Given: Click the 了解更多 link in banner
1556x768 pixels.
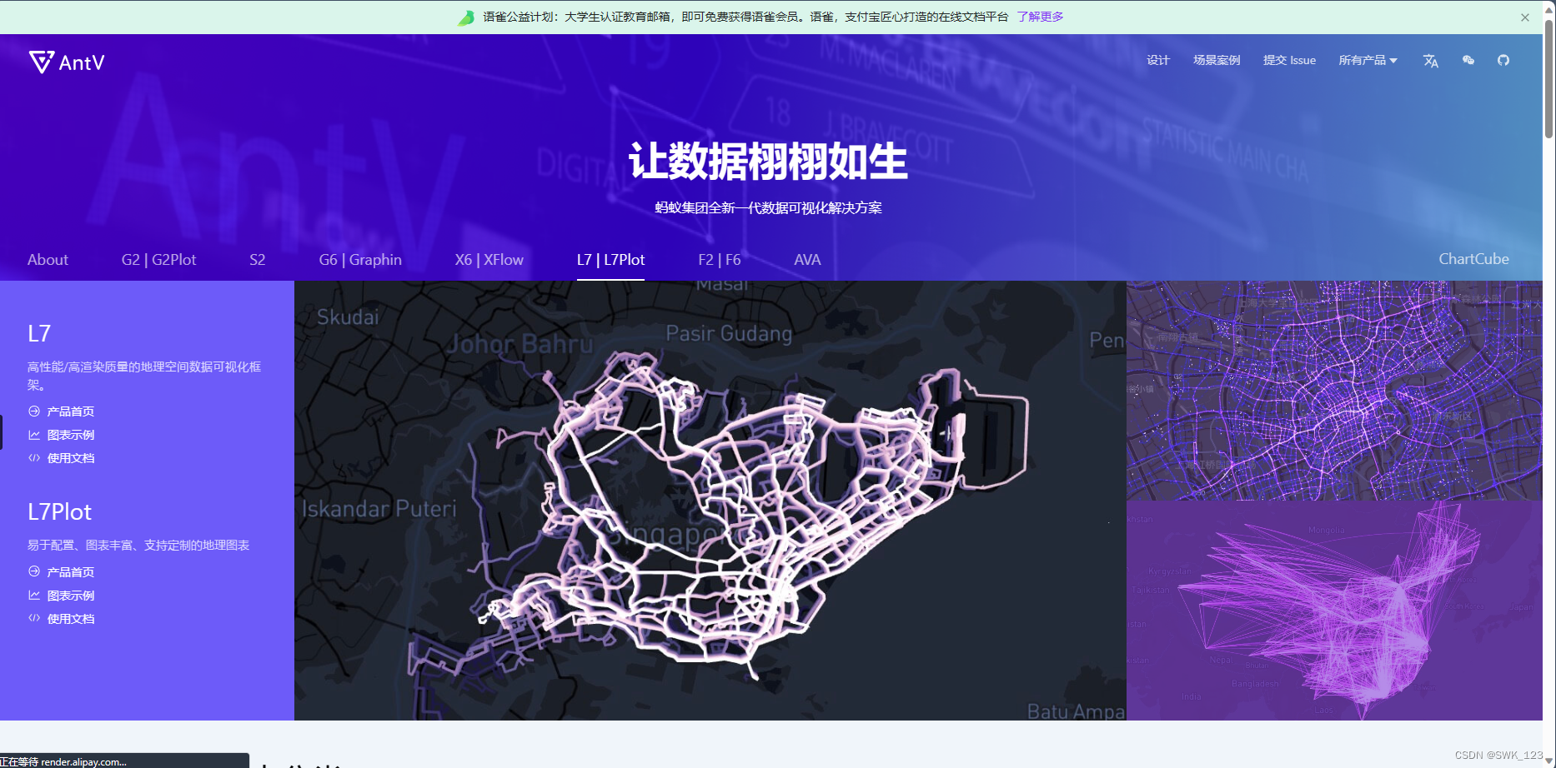Looking at the screenshot, I should 1040,17.
